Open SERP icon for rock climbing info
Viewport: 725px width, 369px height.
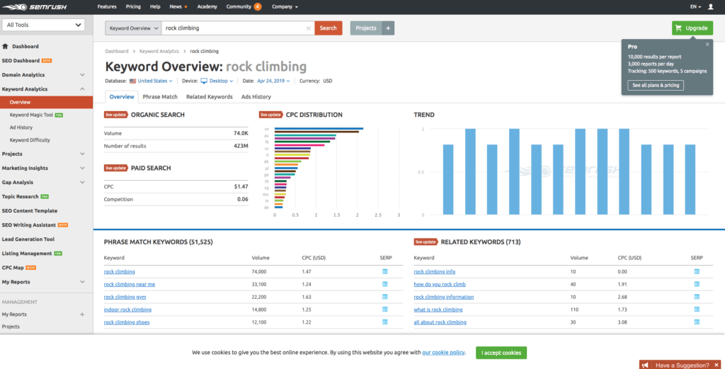[x=697, y=271]
